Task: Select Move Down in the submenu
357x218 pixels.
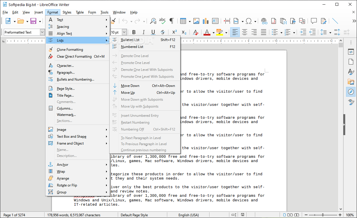Action: point(145,86)
